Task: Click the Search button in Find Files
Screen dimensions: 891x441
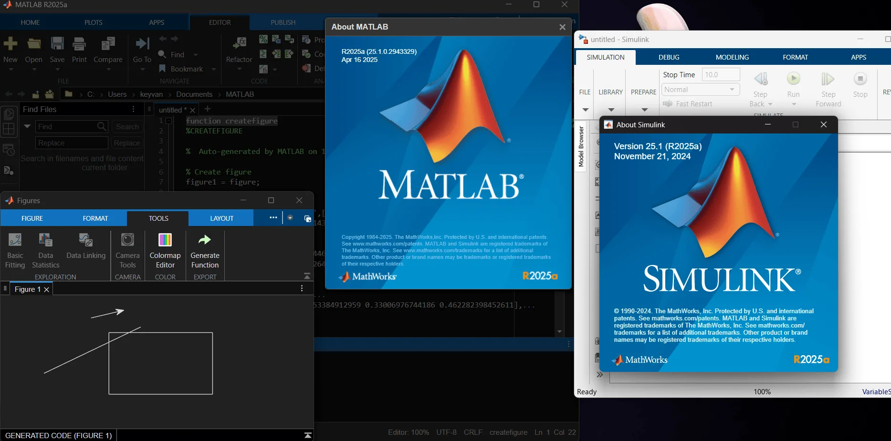Action: pyautogui.click(x=127, y=127)
